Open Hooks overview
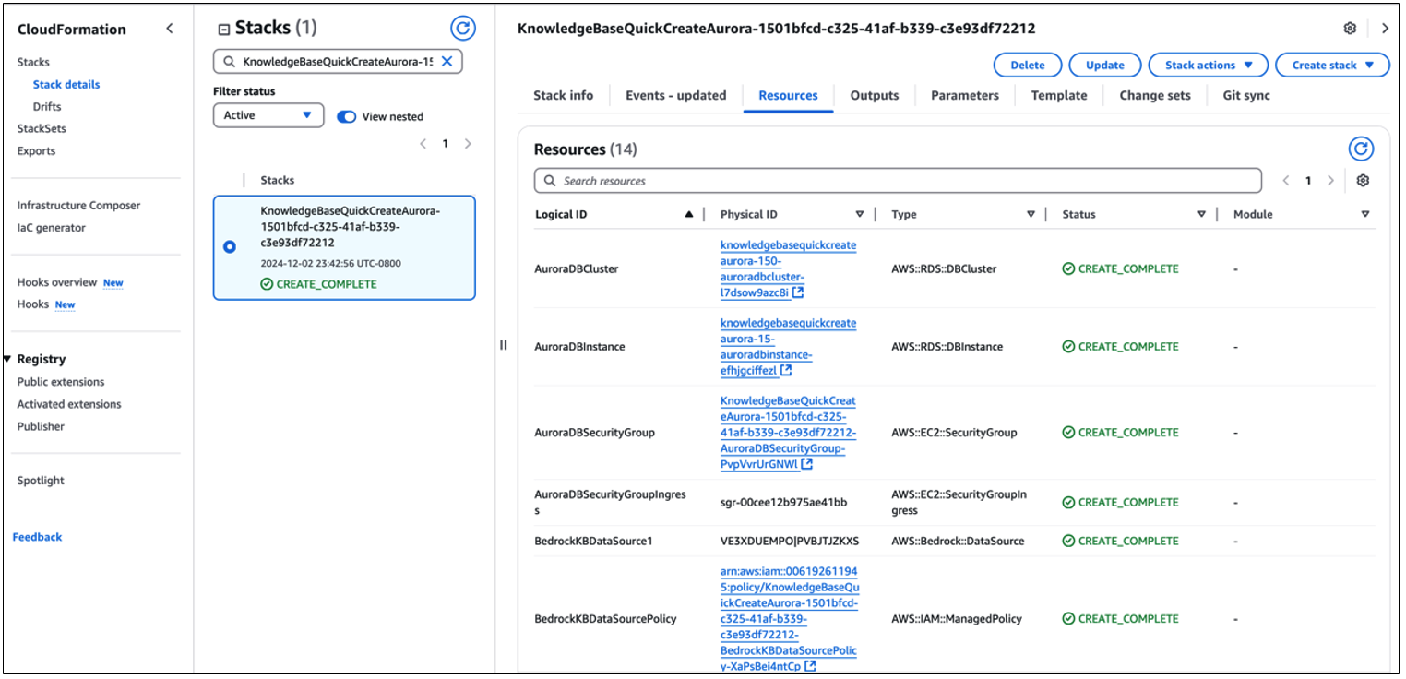Screen dimensions: 1406x679 pos(56,282)
